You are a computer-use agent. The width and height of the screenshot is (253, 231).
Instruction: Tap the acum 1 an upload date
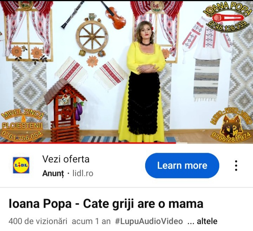click(x=91, y=221)
